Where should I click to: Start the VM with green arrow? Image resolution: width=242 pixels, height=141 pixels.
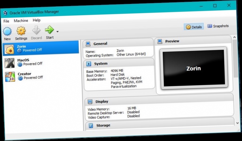49,30
